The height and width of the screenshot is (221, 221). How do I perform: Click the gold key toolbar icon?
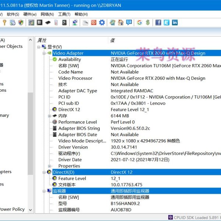4,22
